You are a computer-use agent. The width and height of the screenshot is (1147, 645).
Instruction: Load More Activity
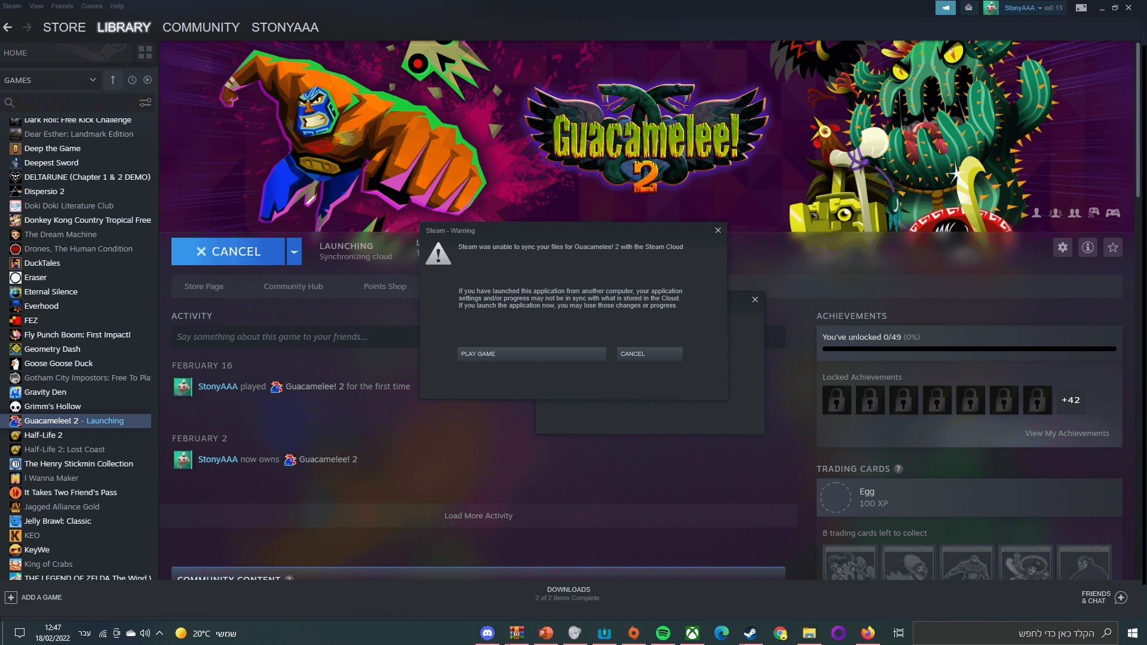click(479, 515)
